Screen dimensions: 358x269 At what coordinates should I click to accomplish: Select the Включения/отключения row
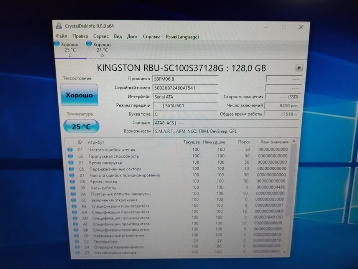[178, 200]
